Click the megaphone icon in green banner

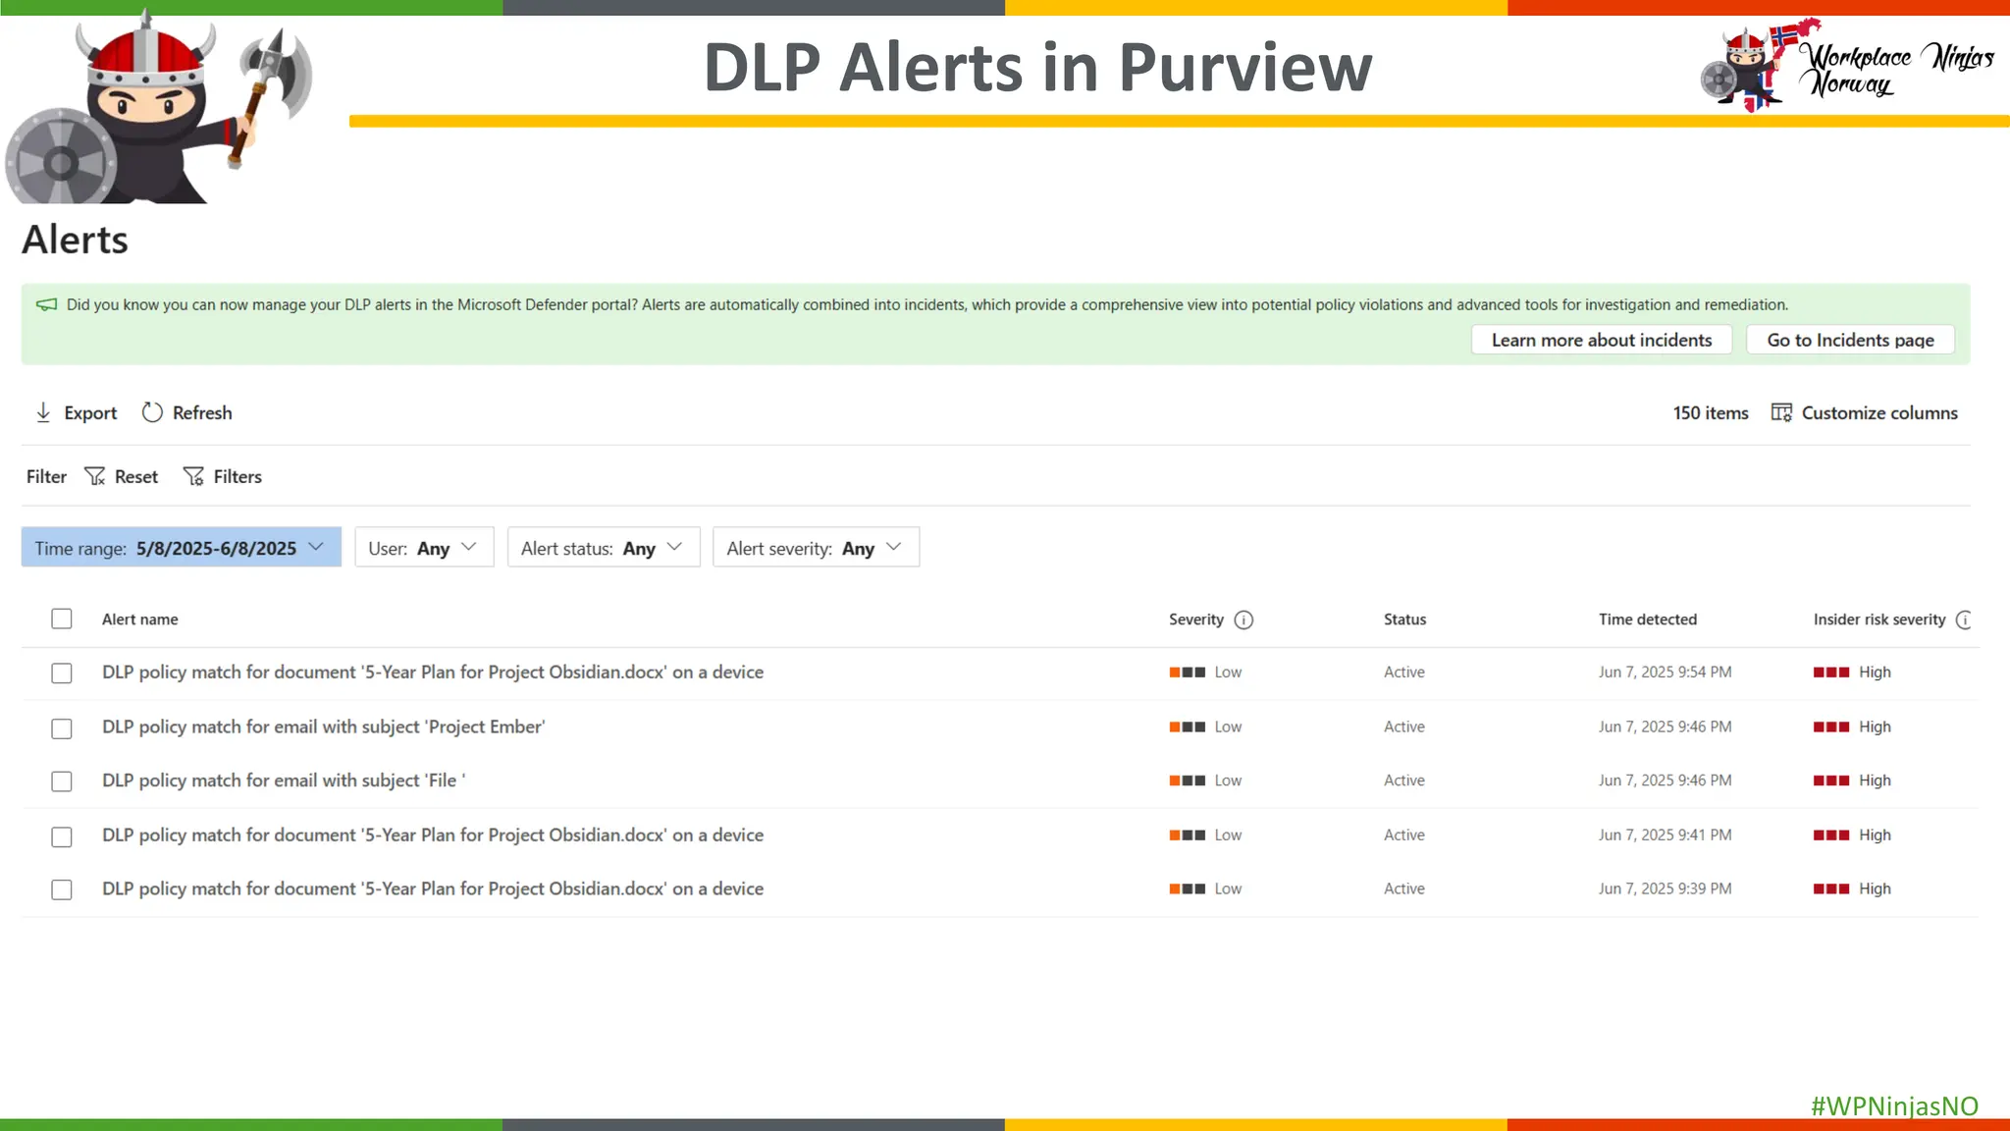coord(46,305)
